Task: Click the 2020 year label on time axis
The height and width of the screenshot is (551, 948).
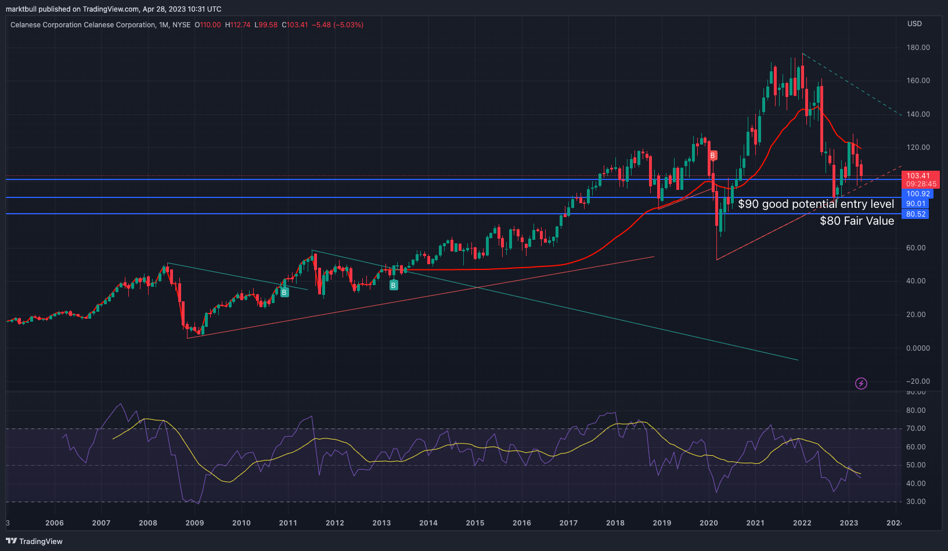Action: point(709,523)
